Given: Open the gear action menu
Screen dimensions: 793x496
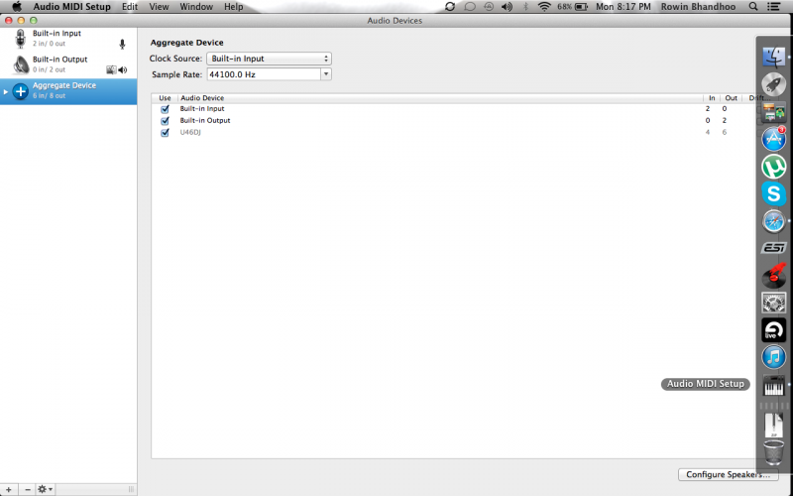Looking at the screenshot, I should click(x=45, y=489).
